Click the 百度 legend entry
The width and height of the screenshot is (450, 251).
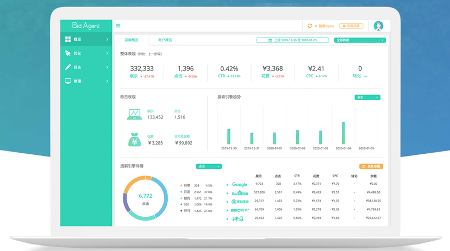pyautogui.click(x=196, y=192)
